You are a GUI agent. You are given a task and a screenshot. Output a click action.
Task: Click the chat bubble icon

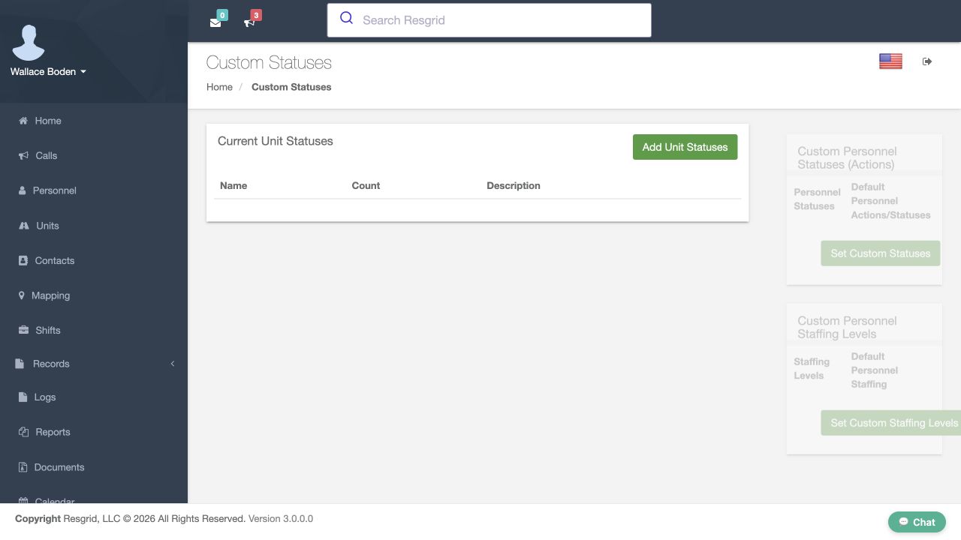[x=904, y=522]
